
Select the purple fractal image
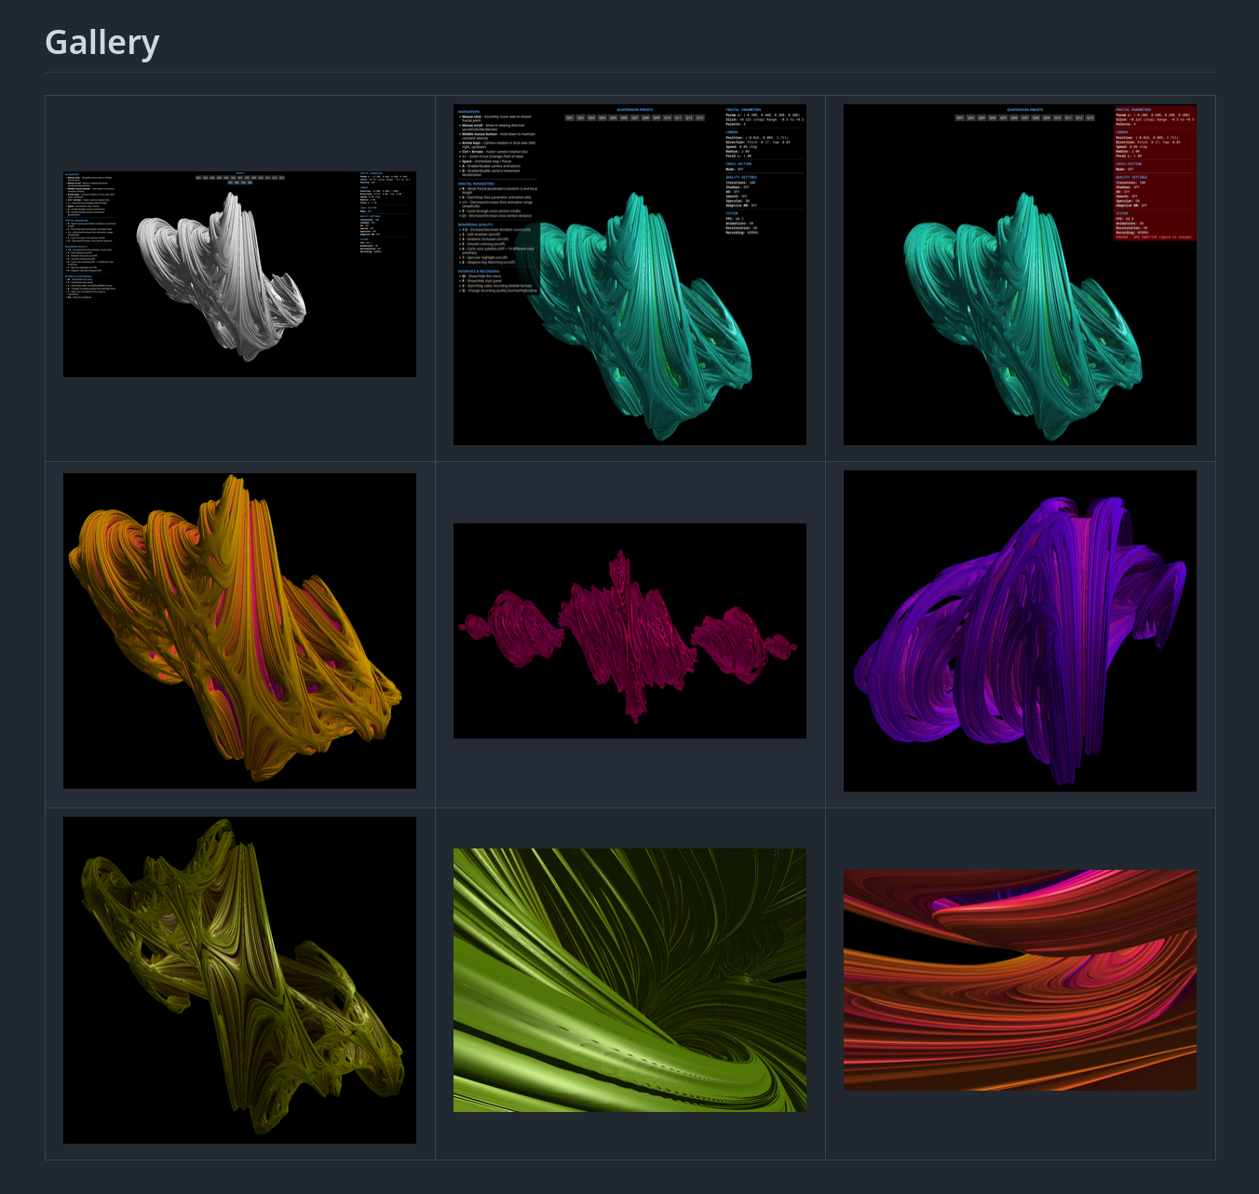pos(1020,631)
